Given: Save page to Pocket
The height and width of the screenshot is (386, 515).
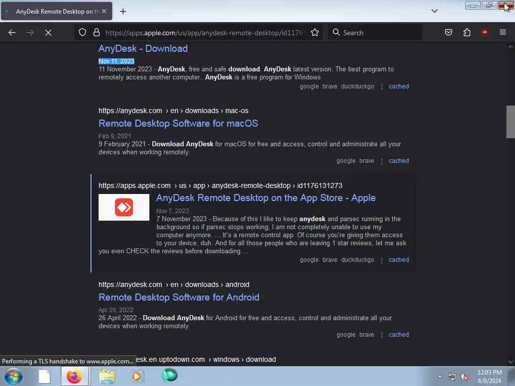Looking at the screenshot, I should point(449,32).
